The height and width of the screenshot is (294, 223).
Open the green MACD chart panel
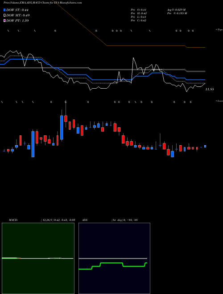coord(38,258)
